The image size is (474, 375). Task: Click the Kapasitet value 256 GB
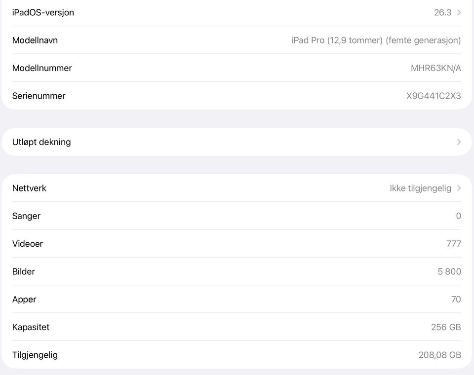(446, 327)
